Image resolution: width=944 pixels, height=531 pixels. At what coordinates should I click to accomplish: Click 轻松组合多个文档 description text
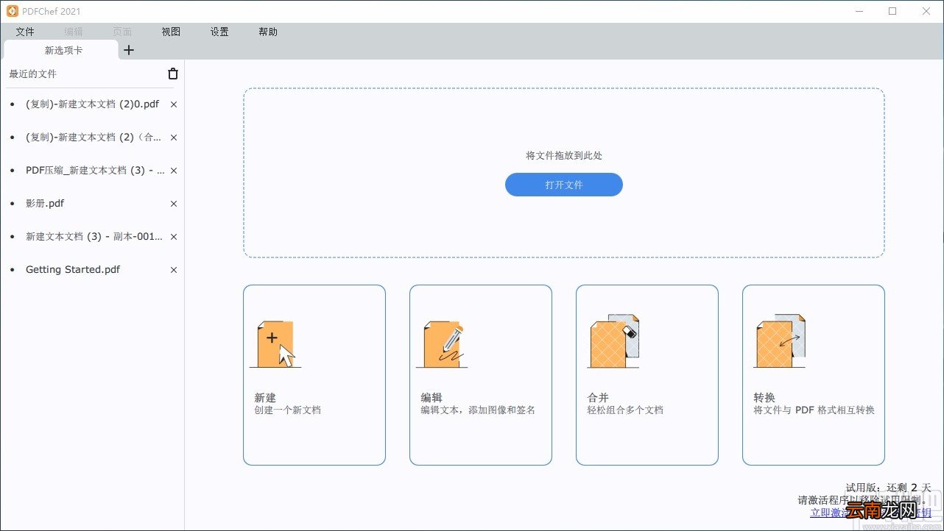[625, 410]
